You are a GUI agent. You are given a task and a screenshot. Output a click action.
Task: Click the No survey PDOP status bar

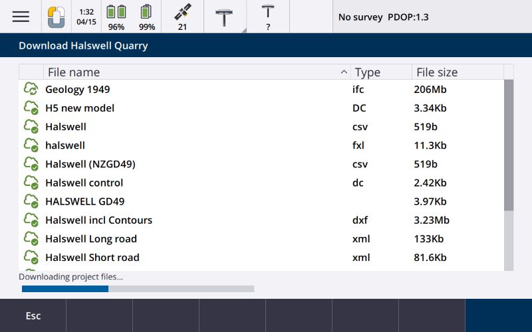[x=432, y=17]
